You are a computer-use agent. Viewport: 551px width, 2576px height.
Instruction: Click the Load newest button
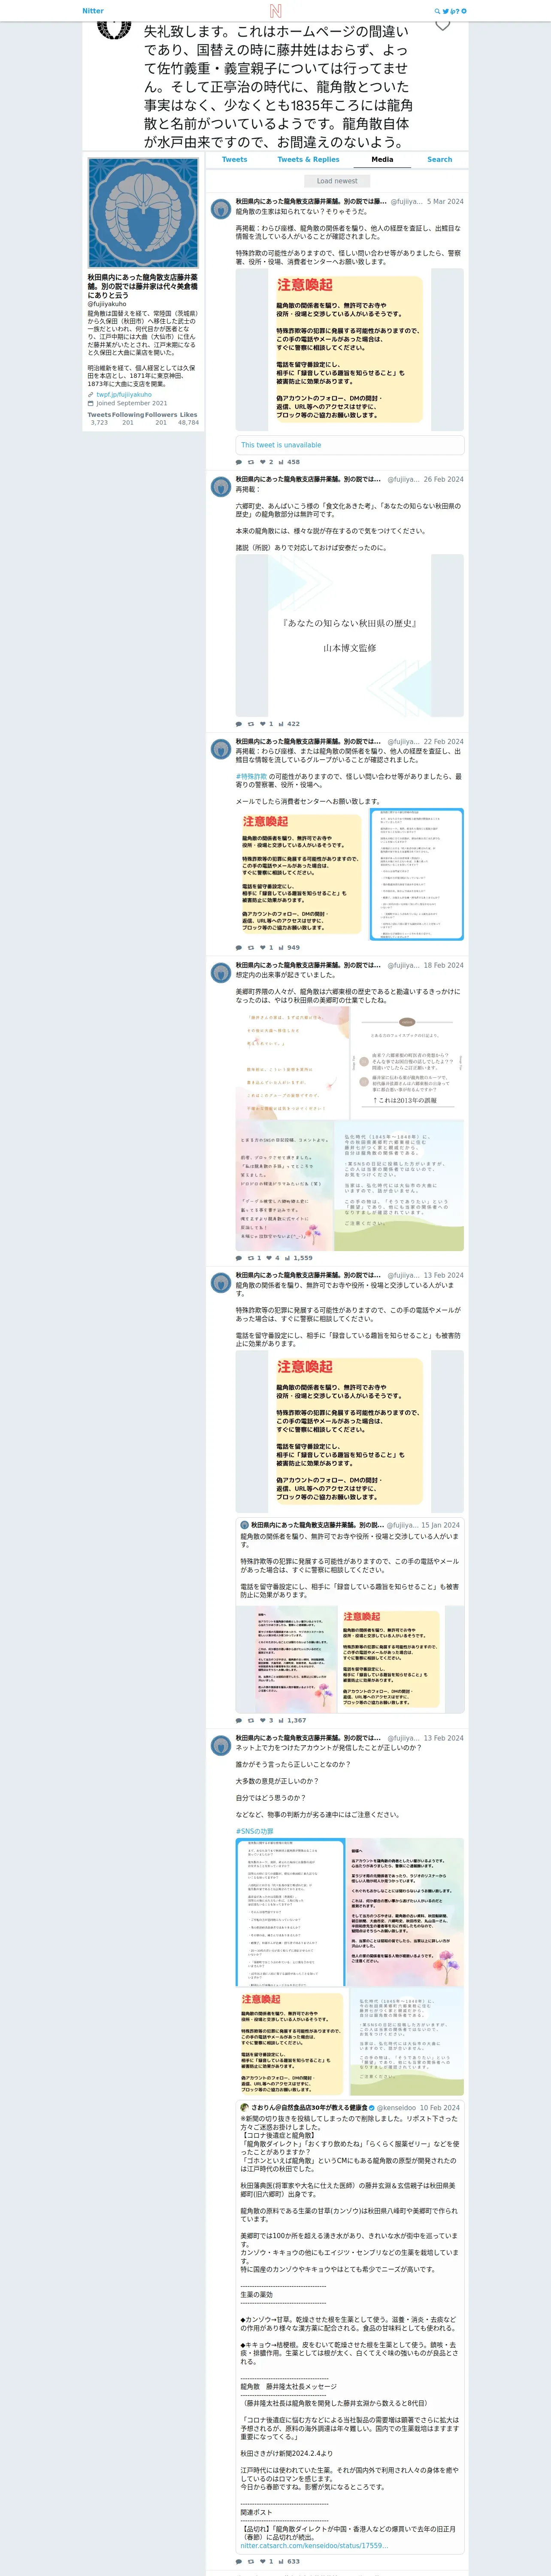(337, 181)
